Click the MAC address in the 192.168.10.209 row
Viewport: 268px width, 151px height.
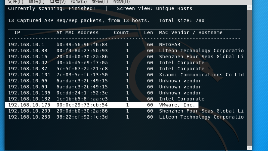click(x=82, y=111)
